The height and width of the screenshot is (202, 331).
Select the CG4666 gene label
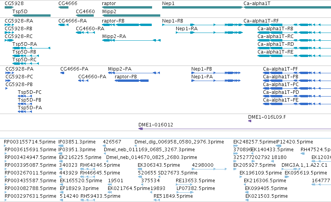[68, 3]
